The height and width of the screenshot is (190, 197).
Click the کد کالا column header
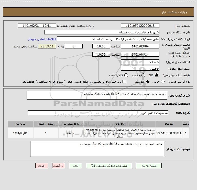[x=169, y=124]
